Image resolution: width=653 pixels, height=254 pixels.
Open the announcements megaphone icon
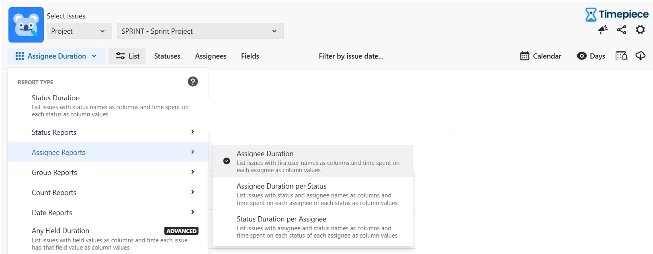[603, 30]
